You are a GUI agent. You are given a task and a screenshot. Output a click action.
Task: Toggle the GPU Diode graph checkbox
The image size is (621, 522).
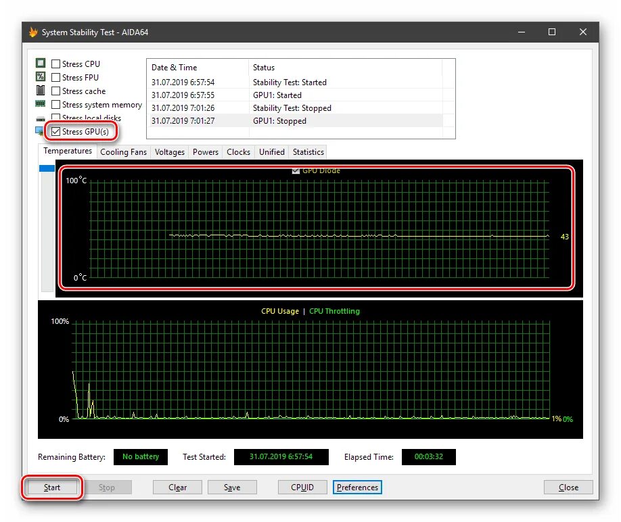[x=296, y=170]
